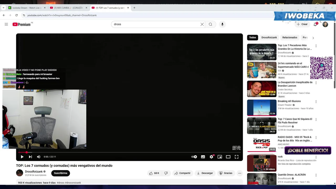Open options for rock playlist

point(316,157)
